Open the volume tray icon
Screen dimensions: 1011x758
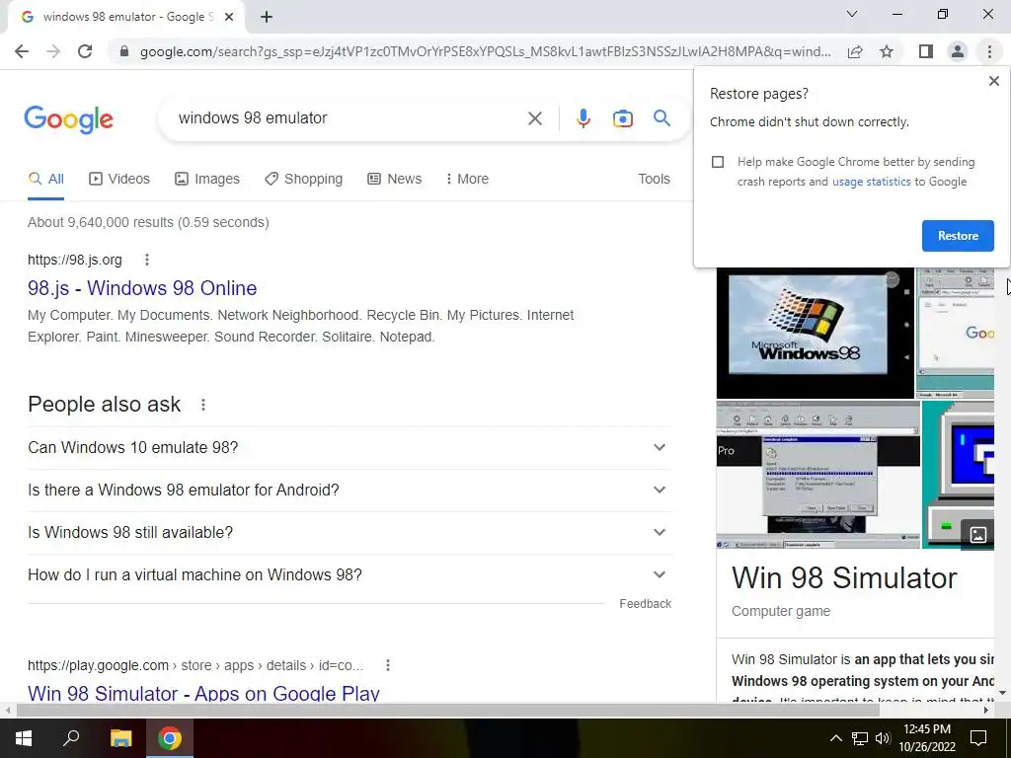click(x=883, y=738)
